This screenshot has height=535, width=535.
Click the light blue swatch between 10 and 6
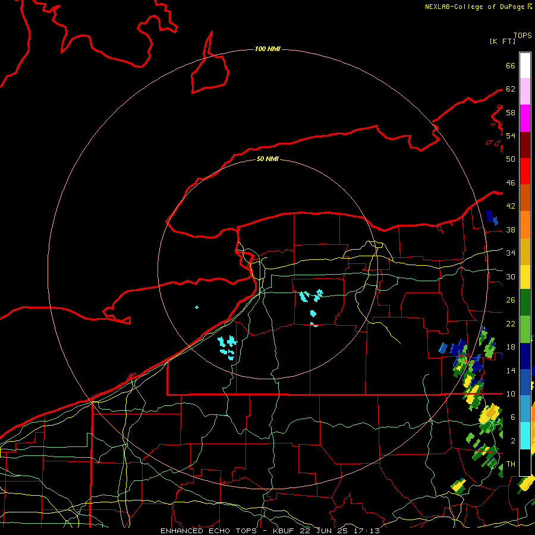tap(525, 409)
